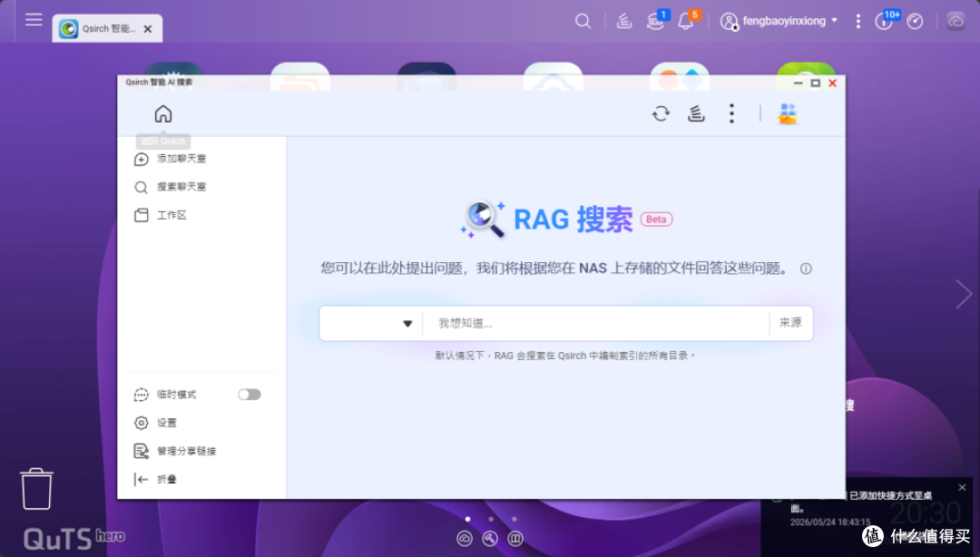Go to next desktop page arrow
The width and height of the screenshot is (980, 557).
pos(964,294)
